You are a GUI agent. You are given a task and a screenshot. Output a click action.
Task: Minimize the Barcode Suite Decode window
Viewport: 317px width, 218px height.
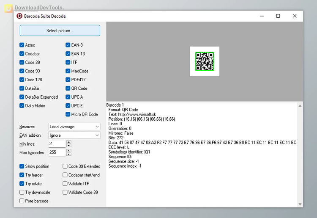[x=262, y=16]
